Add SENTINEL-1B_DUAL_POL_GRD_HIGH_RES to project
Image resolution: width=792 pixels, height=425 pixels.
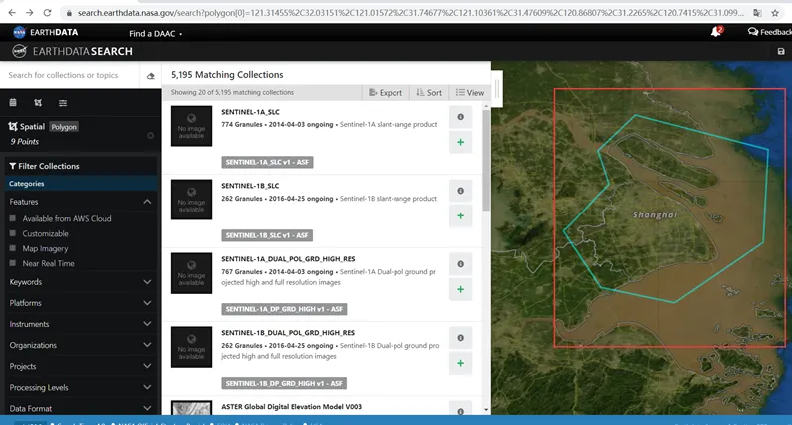(x=460, y=363)
